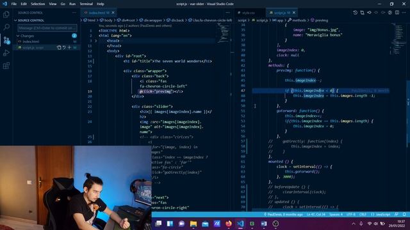Open Run and Debug view
This screenshot has width=410, height=230.
pyautogui.click(x=6, y=53)
